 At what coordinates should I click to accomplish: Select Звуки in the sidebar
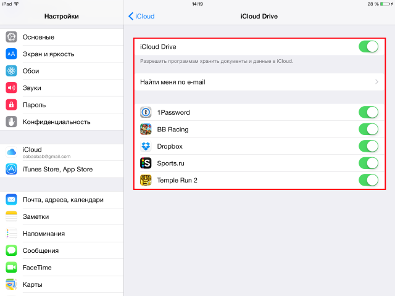(62, 88)
